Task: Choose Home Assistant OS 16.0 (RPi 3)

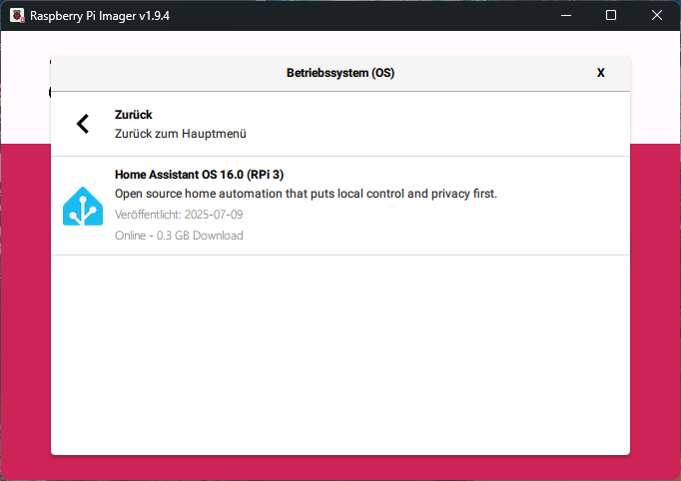Action: point(199,175)
